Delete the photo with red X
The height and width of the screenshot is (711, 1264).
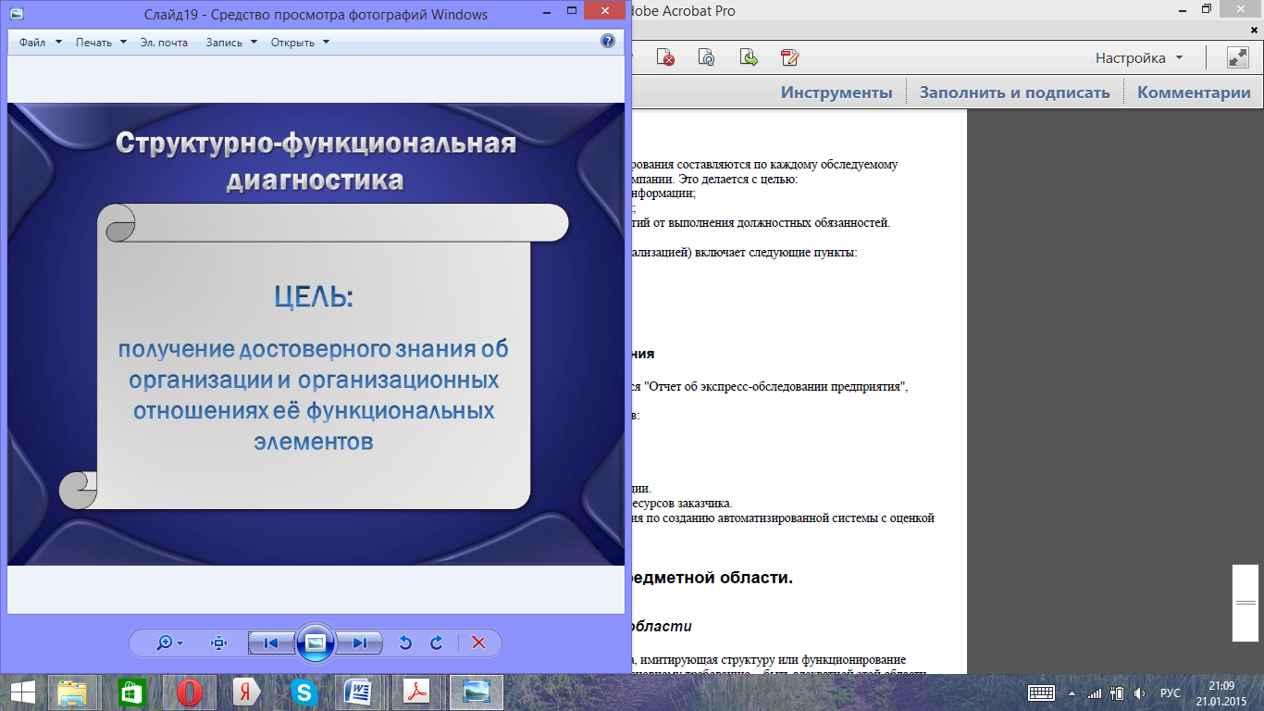[478, 642]
